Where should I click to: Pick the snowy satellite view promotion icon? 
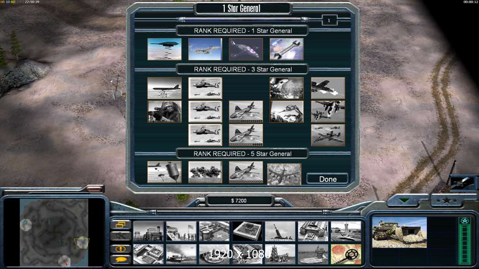(x=287, y=88)
